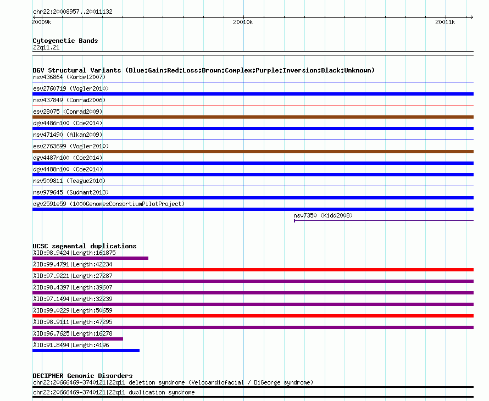Click the 20011k ruler tick label
Viewport: 489px width, 401px height.
pyautogui.click(x=445, y=22)
